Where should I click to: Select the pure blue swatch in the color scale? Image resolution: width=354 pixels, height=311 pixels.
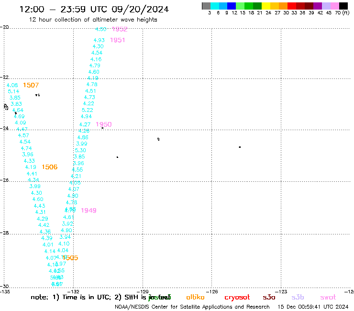point(232,6)
